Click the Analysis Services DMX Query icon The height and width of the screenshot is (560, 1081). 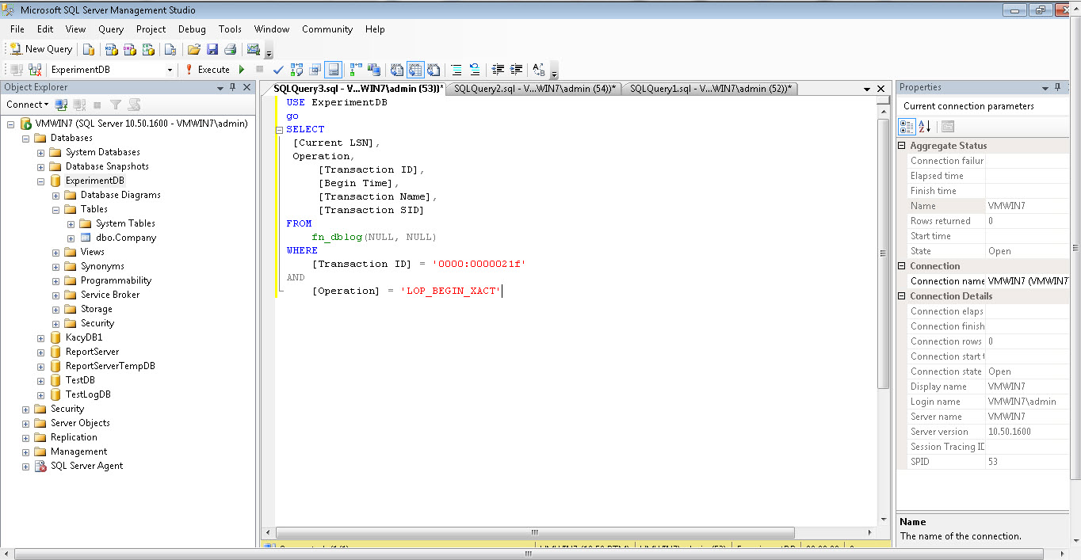(x=130, y=49)
